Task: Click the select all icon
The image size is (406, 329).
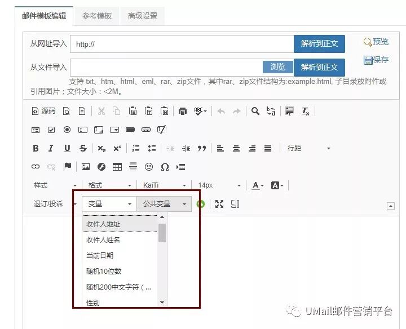Action: 289,111
